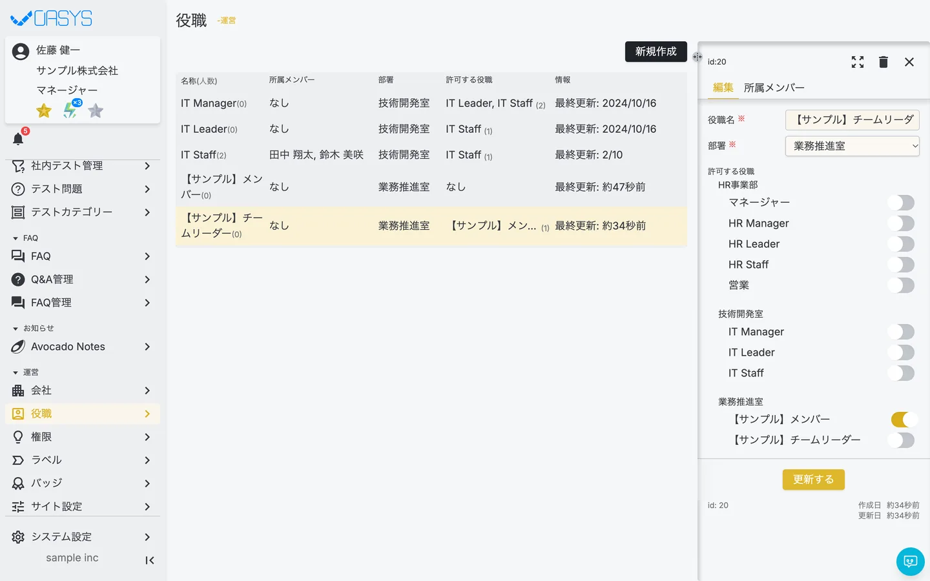Viewport: 930px width, 581px height.
Task: Turn on the HR Leader switch
Action: (901, 244)
